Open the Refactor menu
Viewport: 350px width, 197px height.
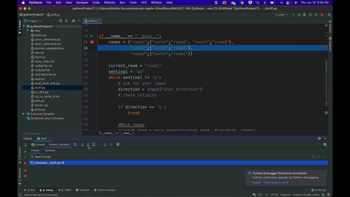109,2
